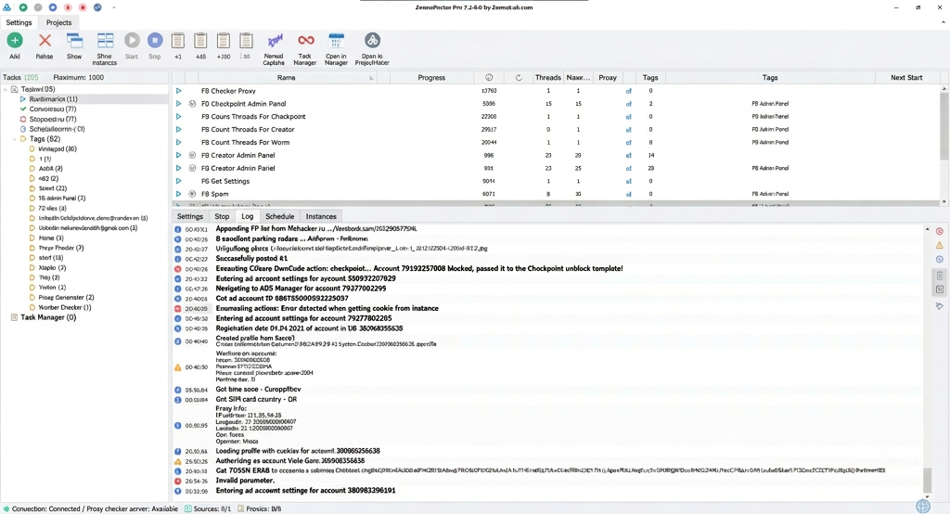Open the lower panel Settings tab
The height and width of the screenshot is (514, 950).
point(189,216)
